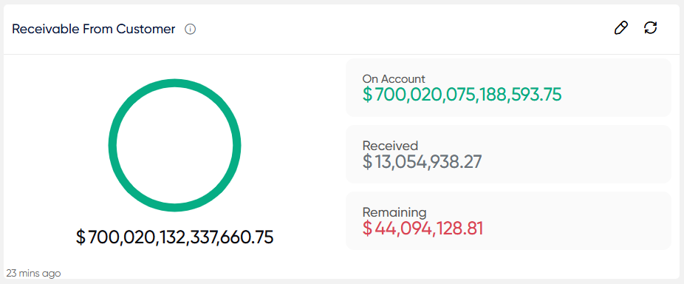Click the pencil edit icon
The image size is (684, 284).
point(620,28)
